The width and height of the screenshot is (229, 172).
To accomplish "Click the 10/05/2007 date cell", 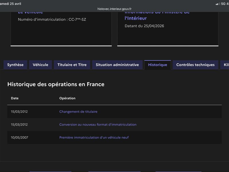I will pyautogui.click(x=19, y=138).
